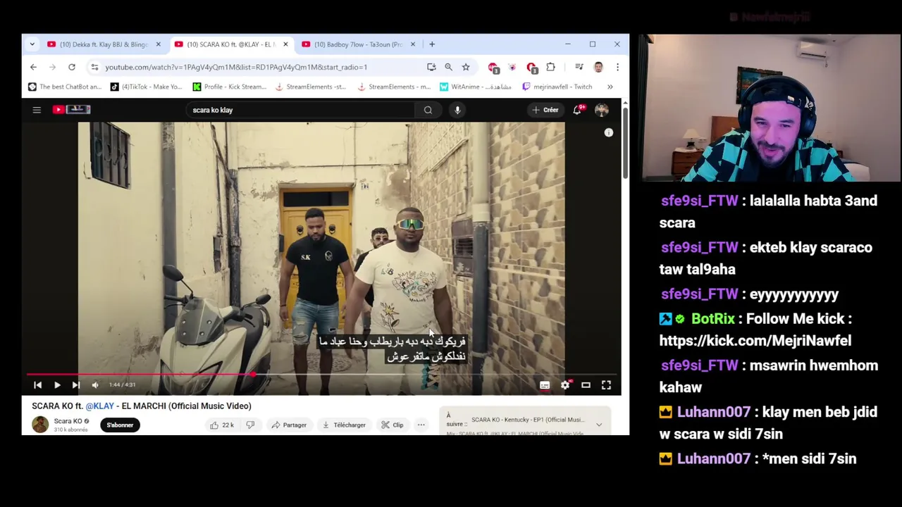This screenshot has height=507, width=902.
Task: Click the S'abonner subscribe button
Action: [120, 425]
